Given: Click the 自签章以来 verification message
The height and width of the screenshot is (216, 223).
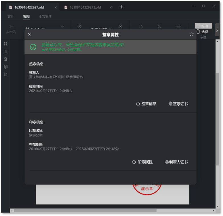Looking at the screenshot, I should [83, 45].
